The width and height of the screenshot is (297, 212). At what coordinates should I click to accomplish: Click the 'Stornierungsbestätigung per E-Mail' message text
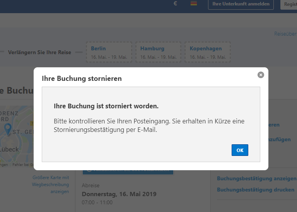coord(105,130)
